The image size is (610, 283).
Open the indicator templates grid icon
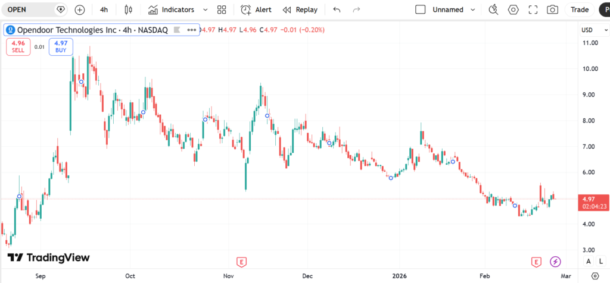pyautogui.click(x=222, y=10)
